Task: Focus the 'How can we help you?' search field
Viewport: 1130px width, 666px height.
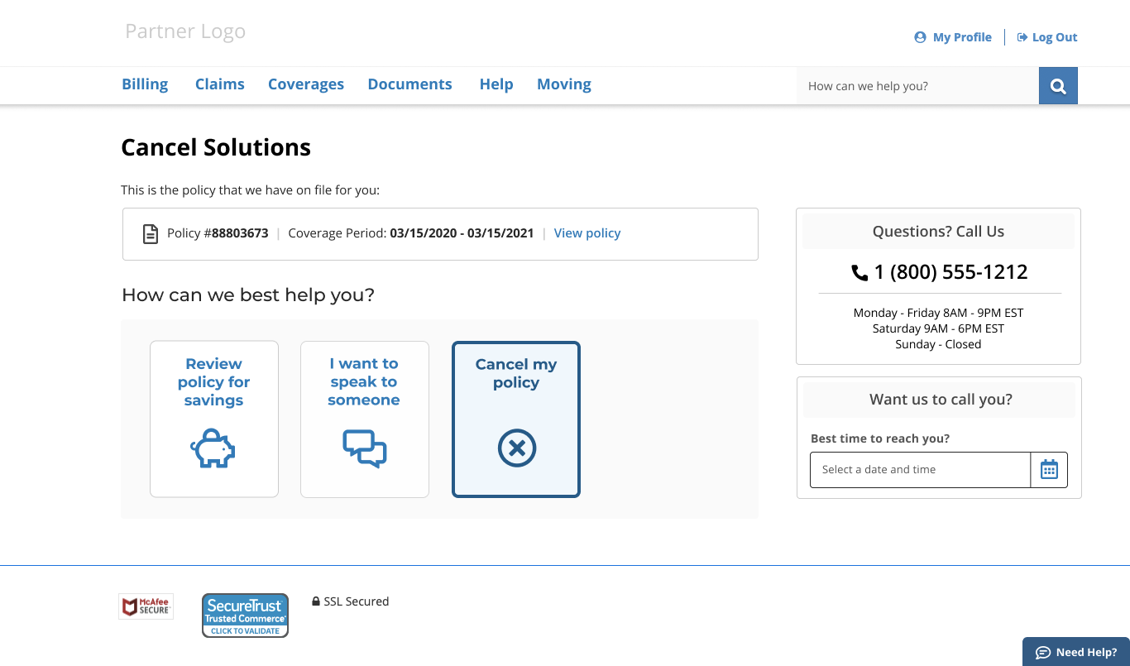Action: tap(917, 86)
